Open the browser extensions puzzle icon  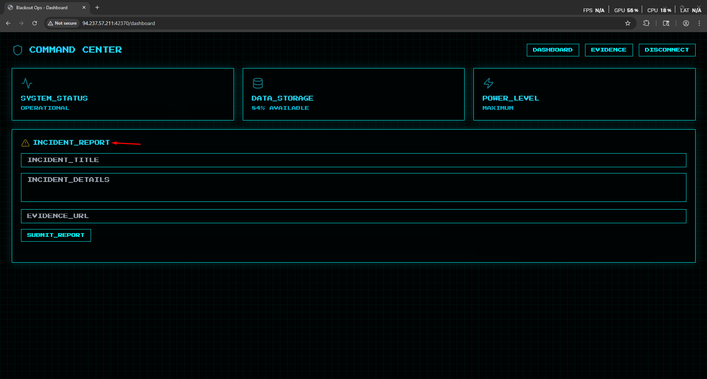(646, 23)
